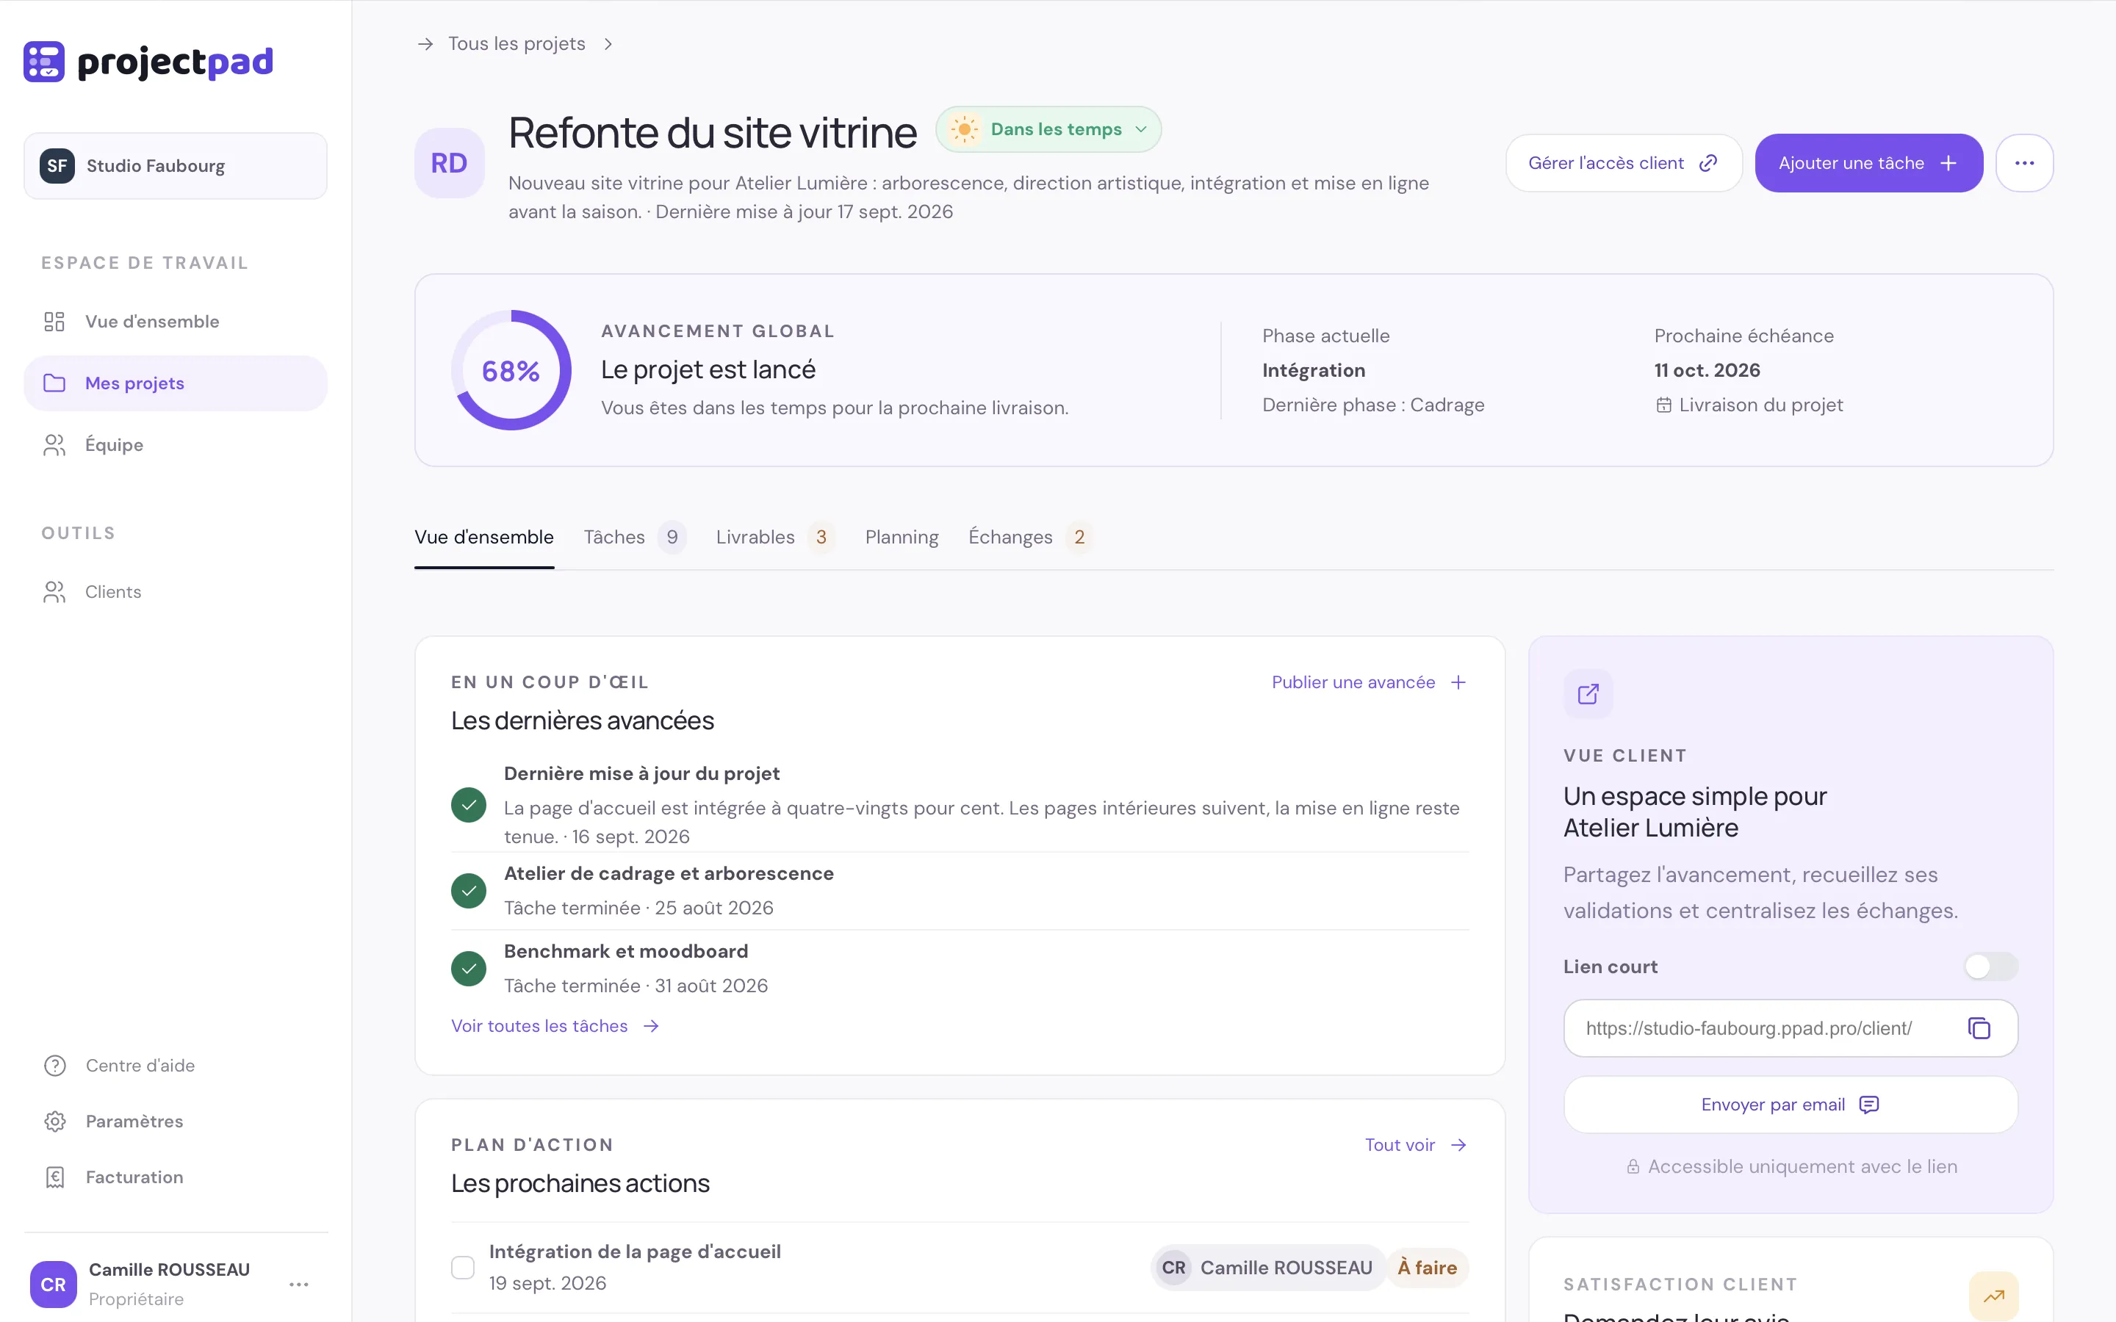The image size is (2116, 1322).
Task: Switch to the Tâches tab
Action: click(x=635, y=537)
